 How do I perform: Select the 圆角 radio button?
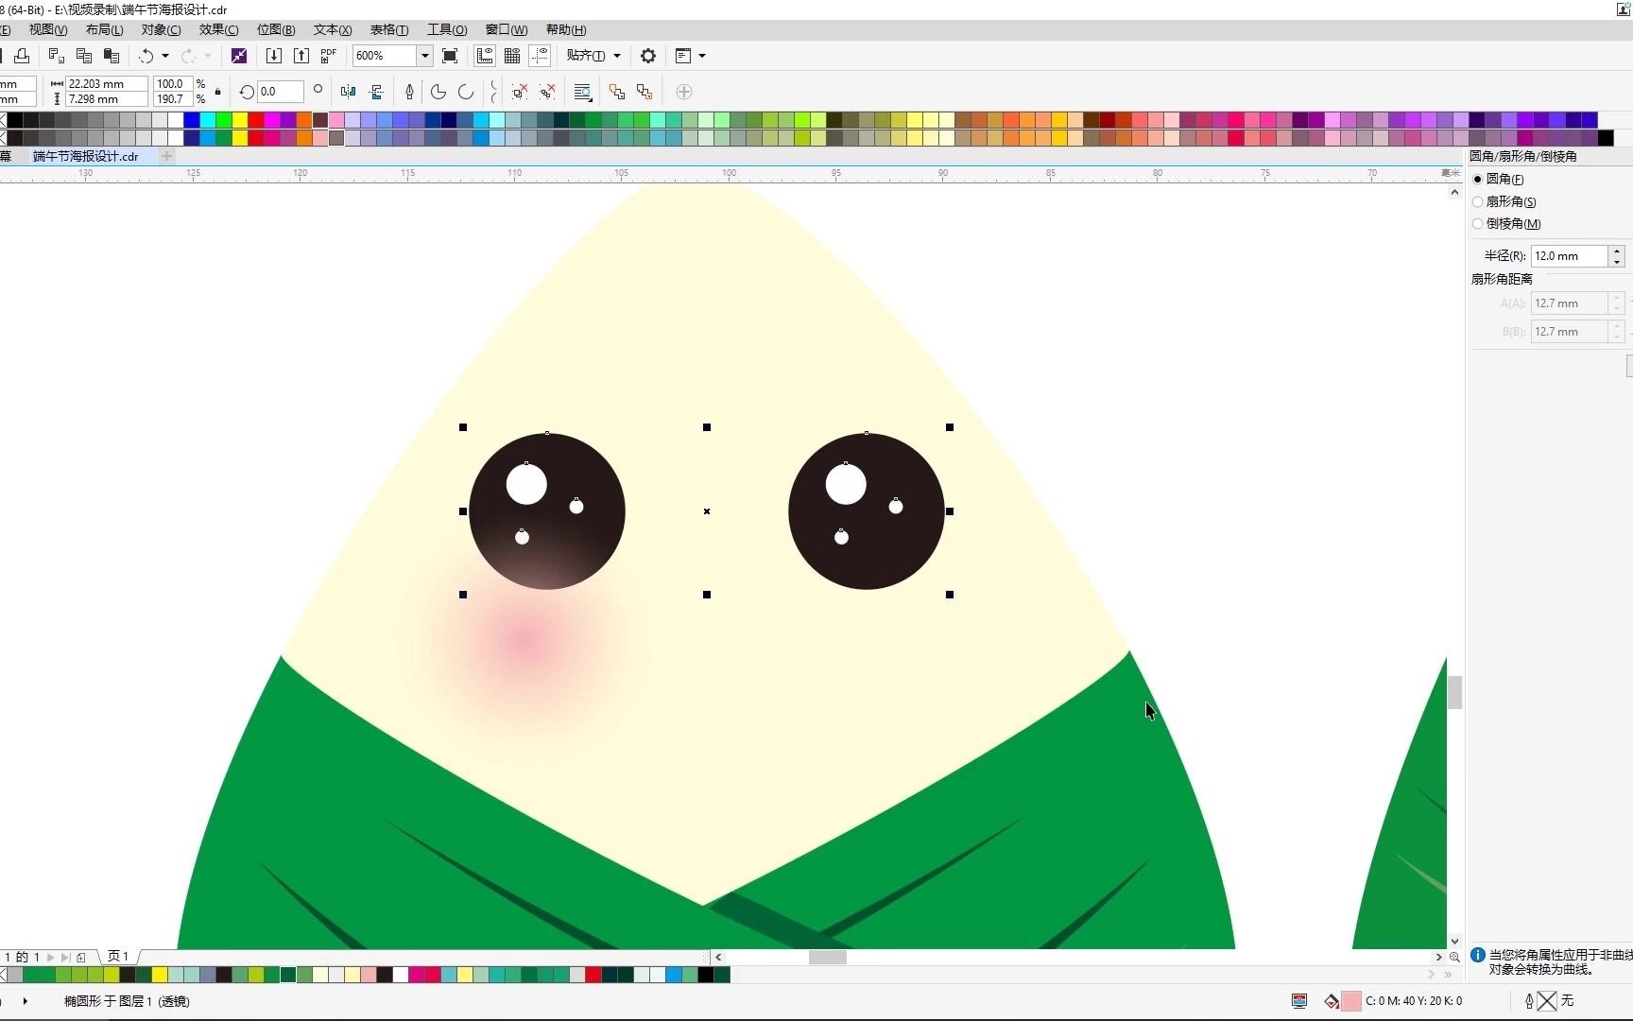pyautogui.click(x=1478, y=179)
